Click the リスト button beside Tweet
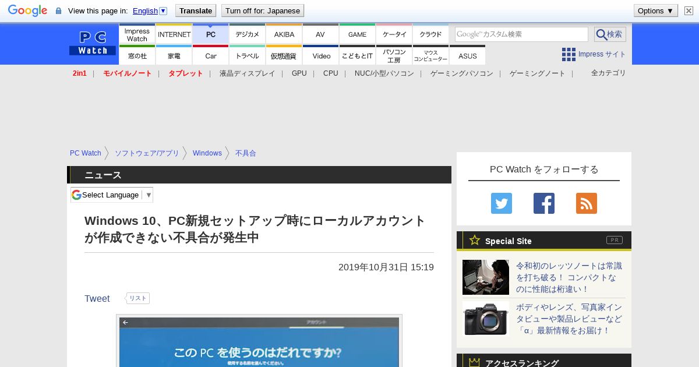This screenshot has height=367, width=699. pyautogui.click(x=137, y=298)
